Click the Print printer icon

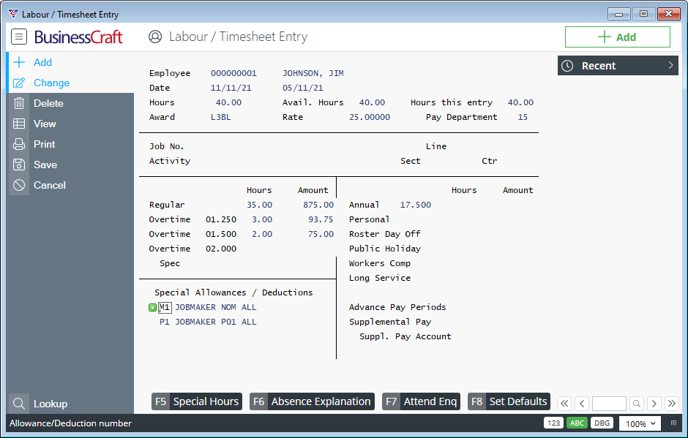19,144
